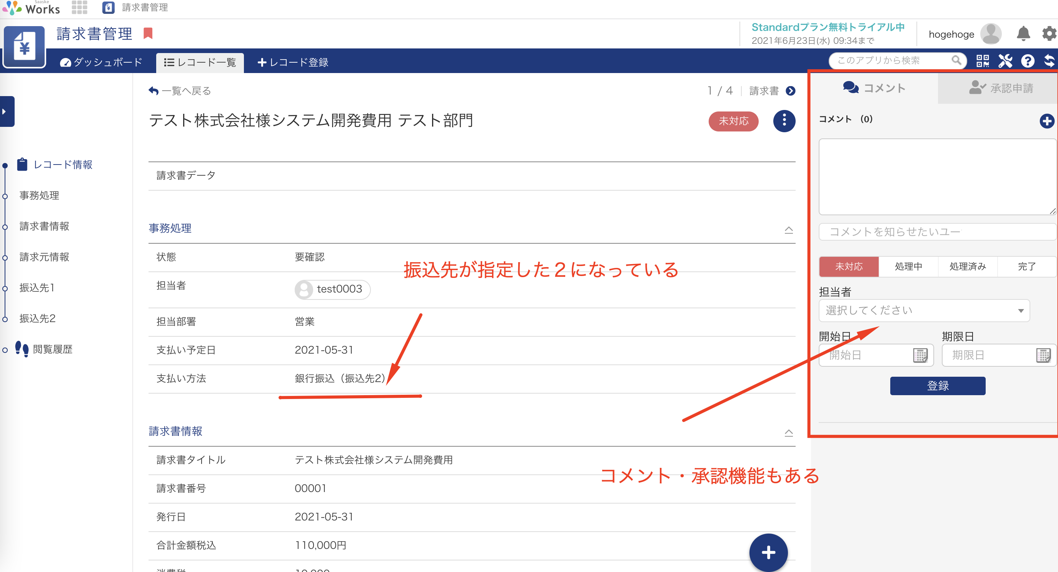Viewport: 1058px width, 572px height.
Task: Open the wrench tools settings icon
Action: [1005, 61]
